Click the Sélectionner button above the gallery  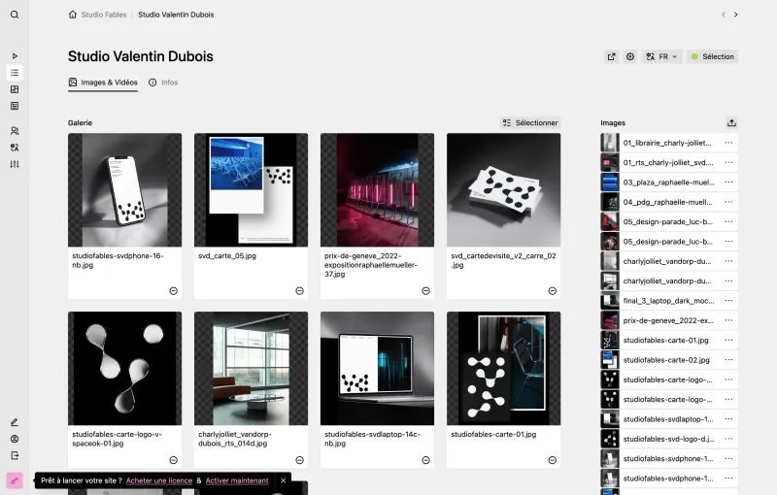coord(529,123)
